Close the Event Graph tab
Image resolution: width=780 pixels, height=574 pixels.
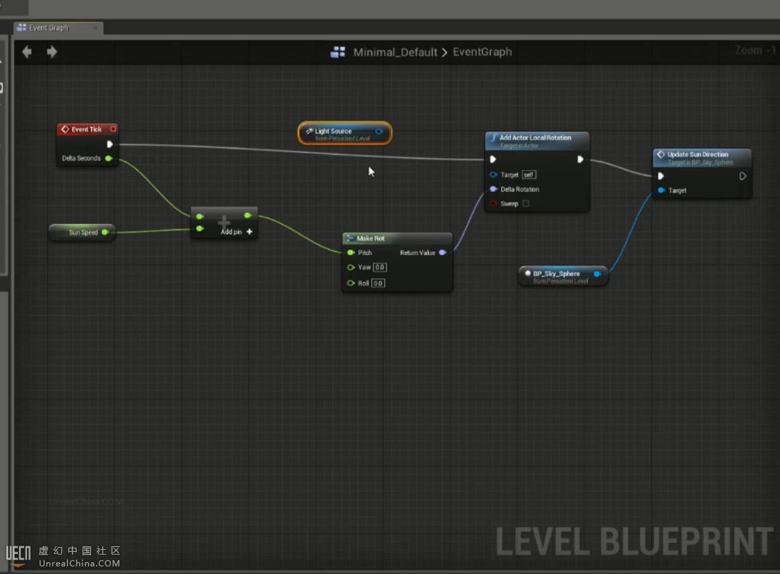coord(95,28)
